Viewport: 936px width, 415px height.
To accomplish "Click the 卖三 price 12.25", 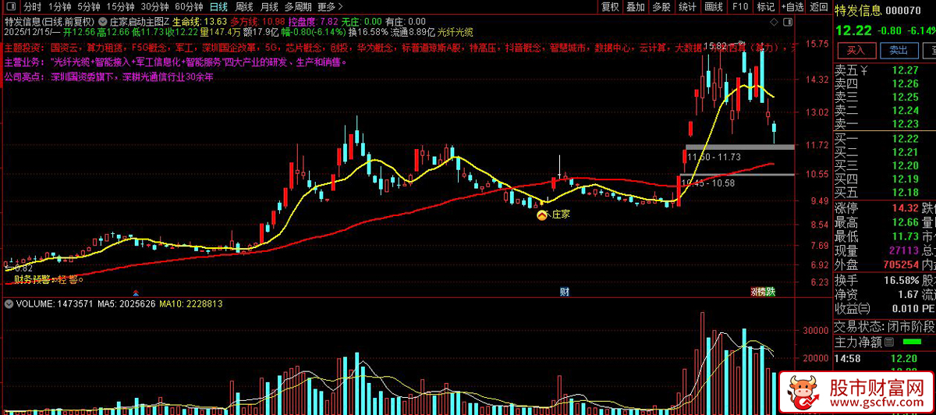I will 906,97.
